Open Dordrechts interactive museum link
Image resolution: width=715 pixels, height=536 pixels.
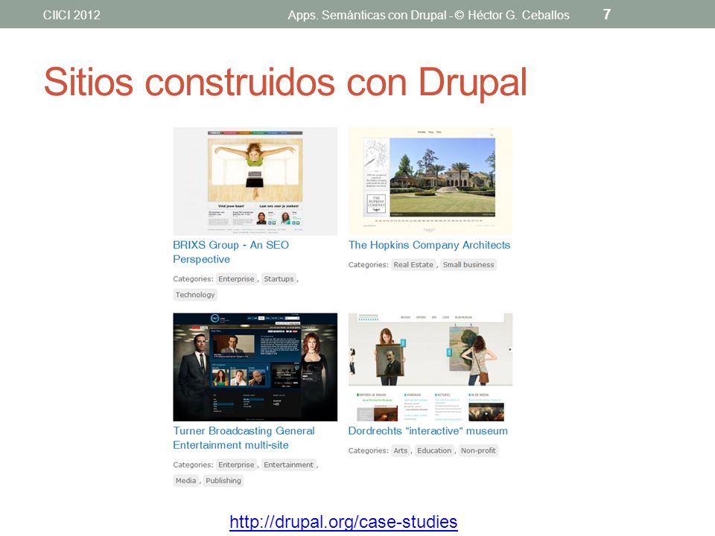click(x=428, y=431)
